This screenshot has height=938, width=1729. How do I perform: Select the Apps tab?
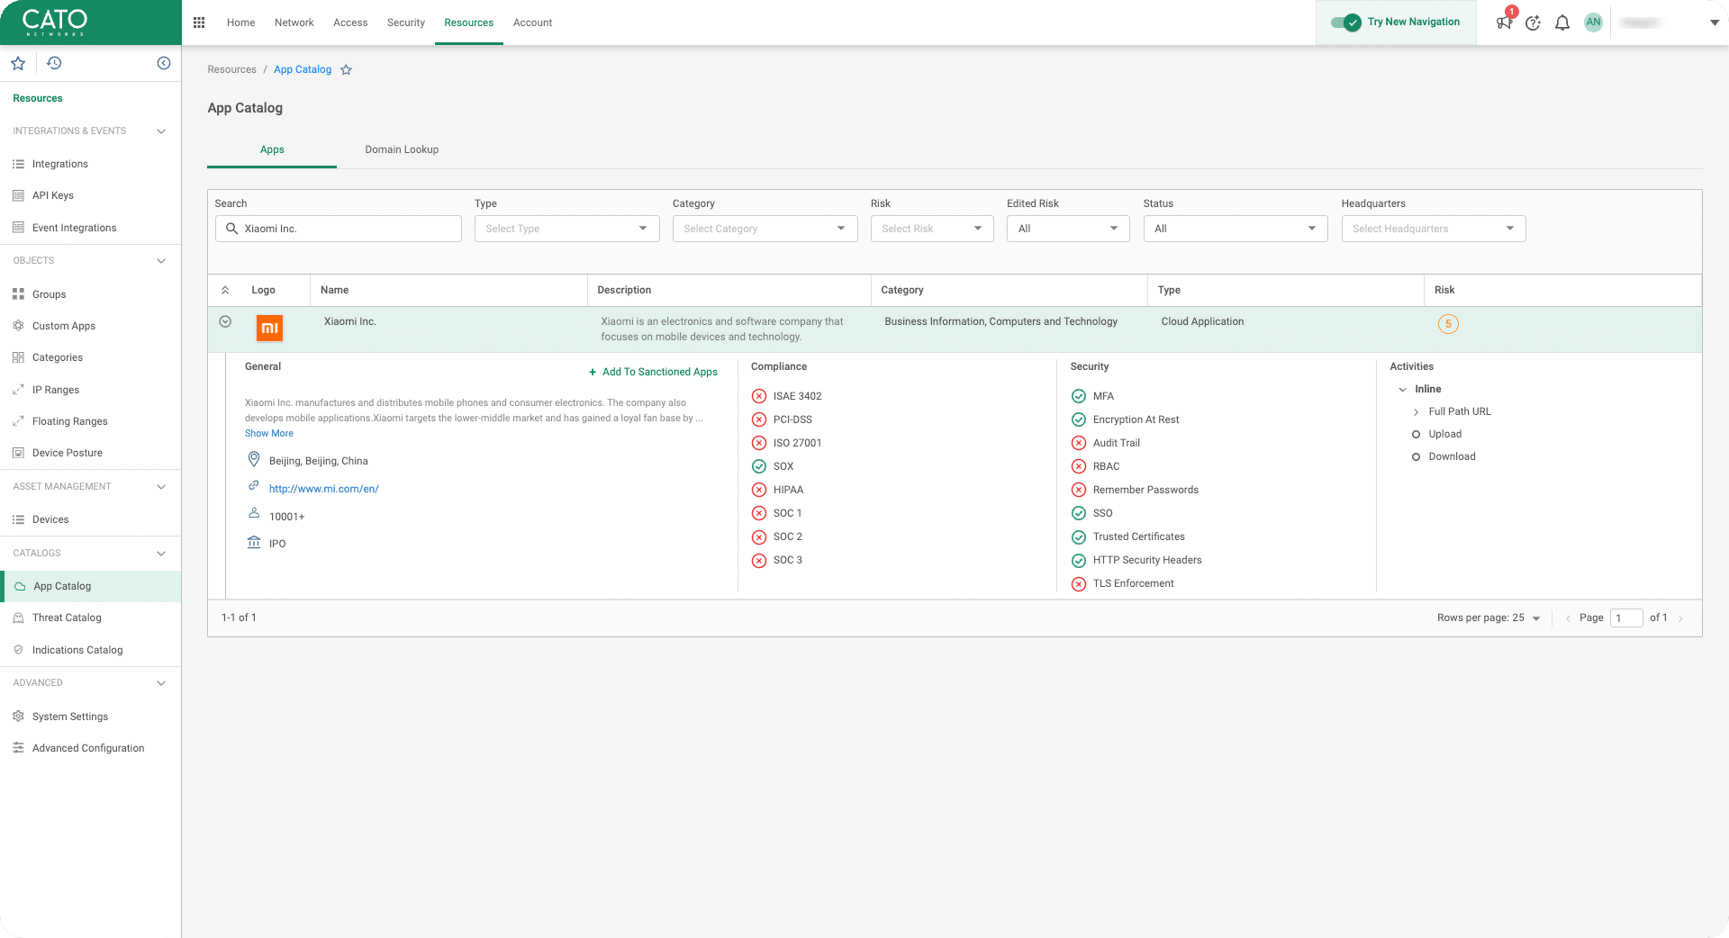[272, 149]
